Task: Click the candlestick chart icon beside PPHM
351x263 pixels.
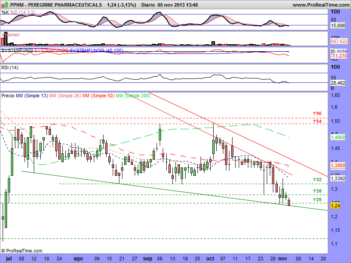Action: (5, 4)
